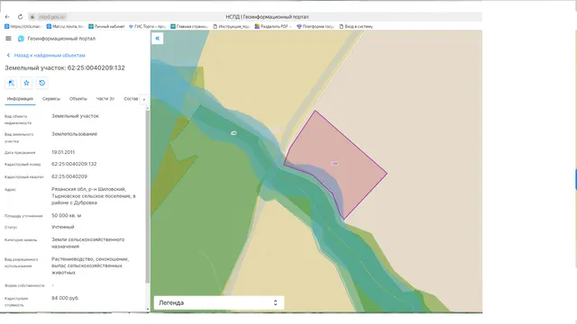
Task: Click the nspd.gov.ru address field
Action: [x=52, y=17]
